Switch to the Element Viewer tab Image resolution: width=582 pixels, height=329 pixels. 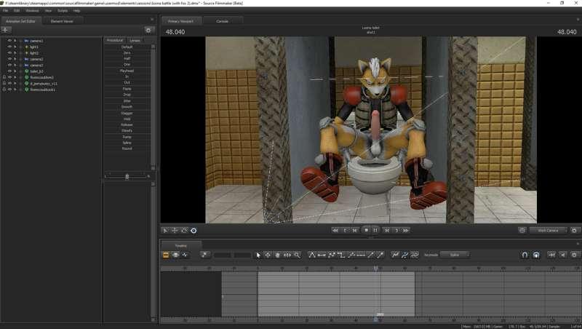(62, 21)
